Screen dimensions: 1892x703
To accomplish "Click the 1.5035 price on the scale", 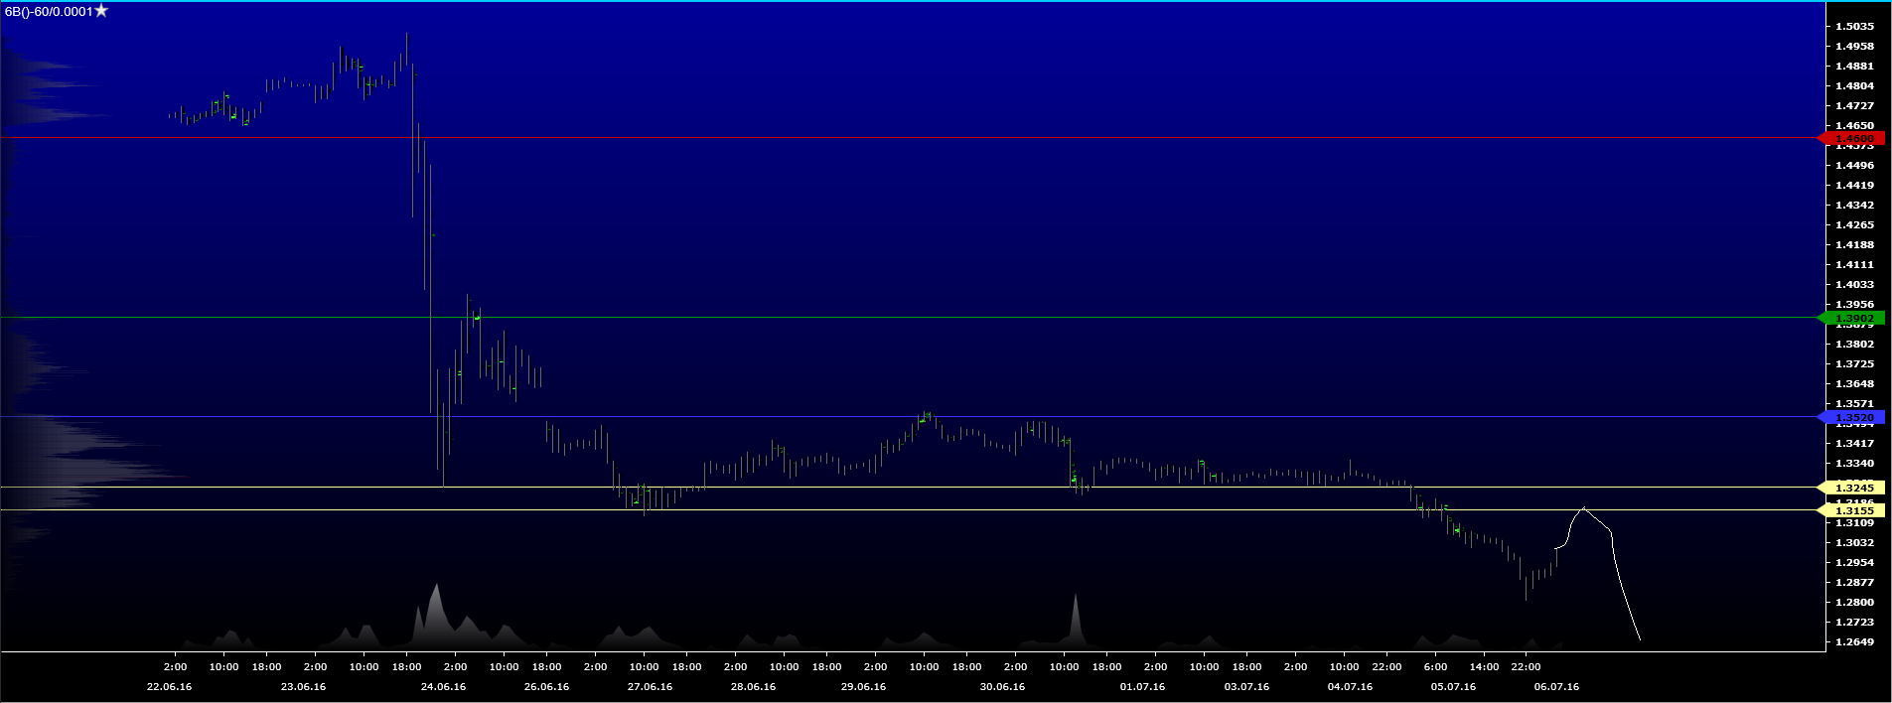I will coord(1854,27).
